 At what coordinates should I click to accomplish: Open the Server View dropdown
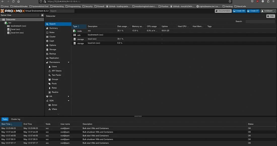[x=20, y=15]
